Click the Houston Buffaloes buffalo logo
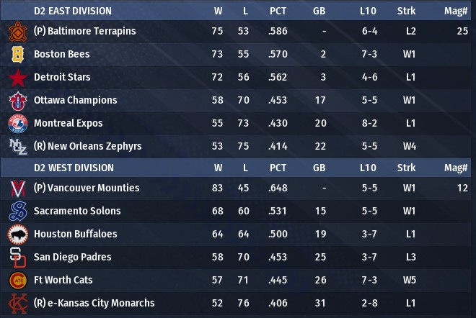The image size is (476, 318). (x=17, y=235)
